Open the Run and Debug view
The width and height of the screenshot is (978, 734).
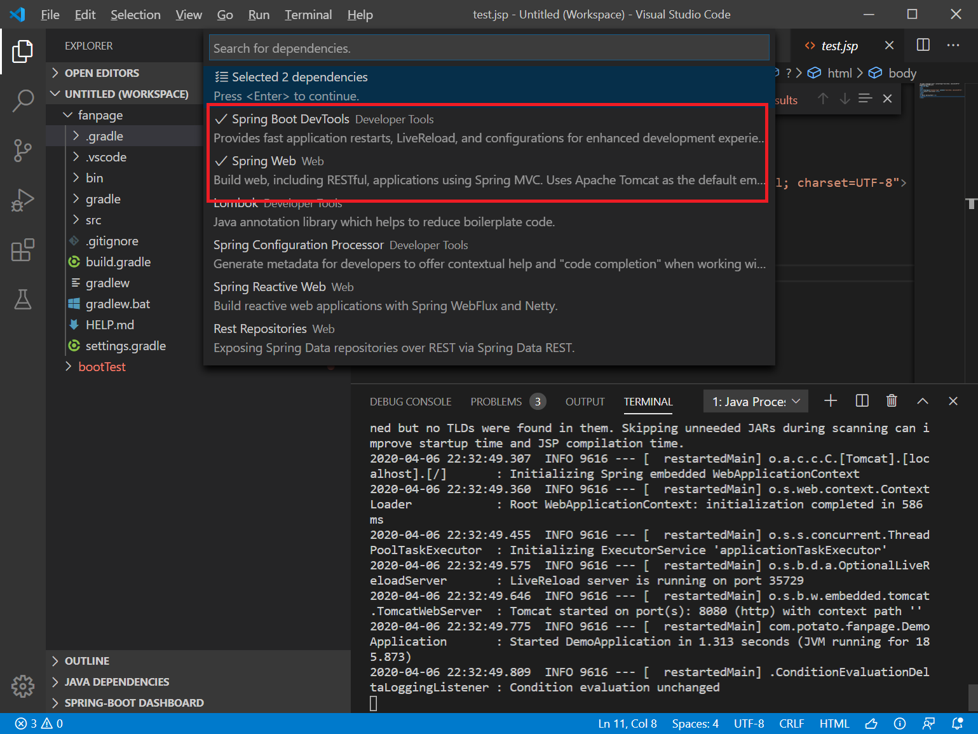[x=23, y=200]
